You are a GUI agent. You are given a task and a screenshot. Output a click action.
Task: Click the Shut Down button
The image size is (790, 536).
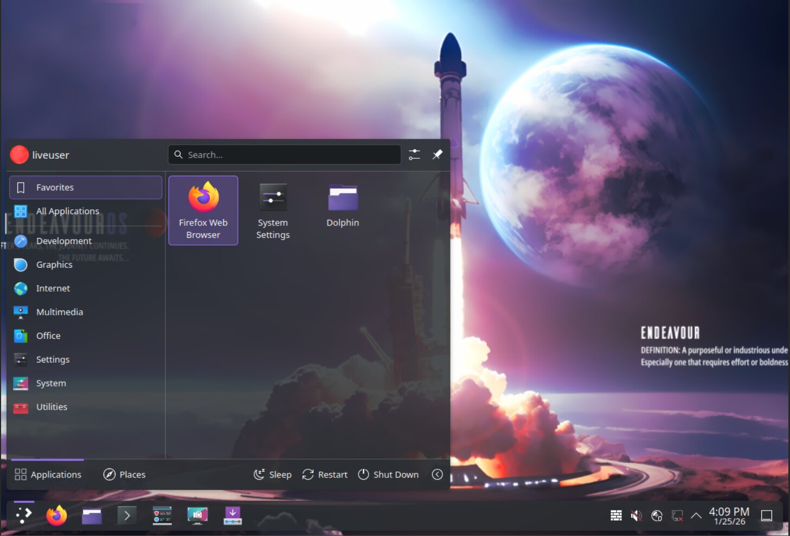point(388,474)
